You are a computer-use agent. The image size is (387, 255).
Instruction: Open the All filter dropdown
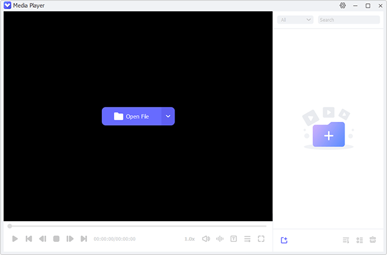click(295, 20)
